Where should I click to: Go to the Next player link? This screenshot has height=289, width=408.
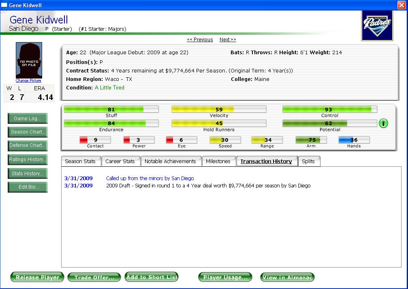228,40
